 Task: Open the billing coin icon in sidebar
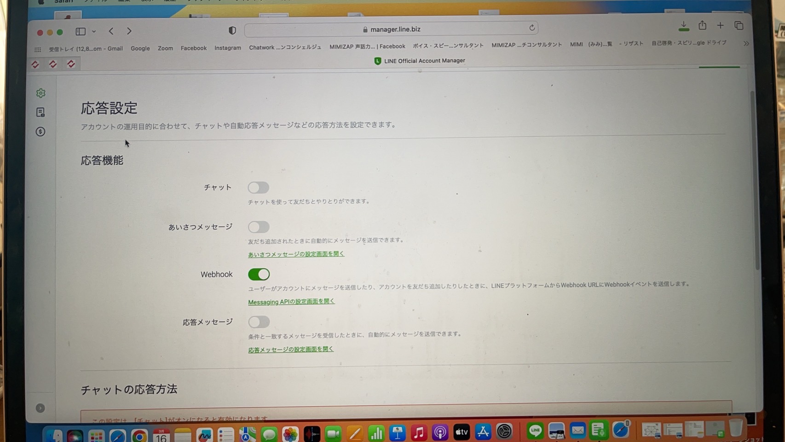coord(40,132)
